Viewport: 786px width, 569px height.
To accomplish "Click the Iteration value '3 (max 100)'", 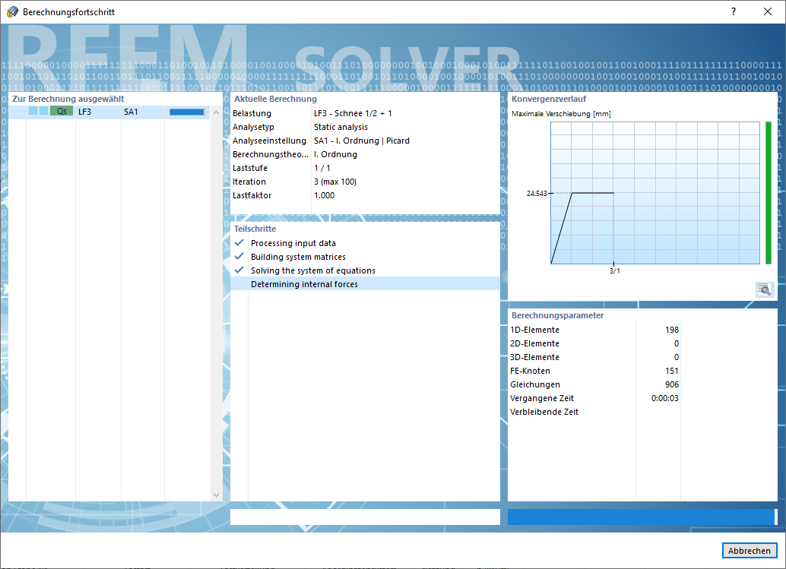I will tap(335, 182).
